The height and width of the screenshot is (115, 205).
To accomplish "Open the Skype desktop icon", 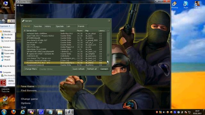I will click(x=186, y=5).
